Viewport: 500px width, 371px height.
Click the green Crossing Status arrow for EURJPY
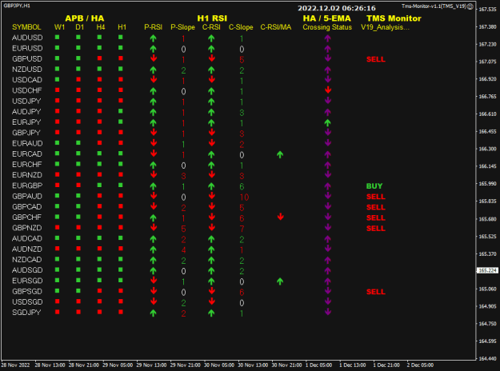click(x=327, y=122)
